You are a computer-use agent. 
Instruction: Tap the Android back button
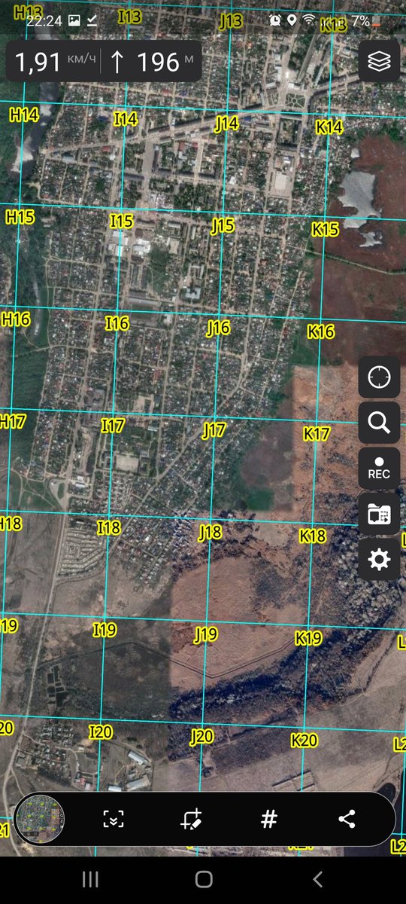point(317,879)
